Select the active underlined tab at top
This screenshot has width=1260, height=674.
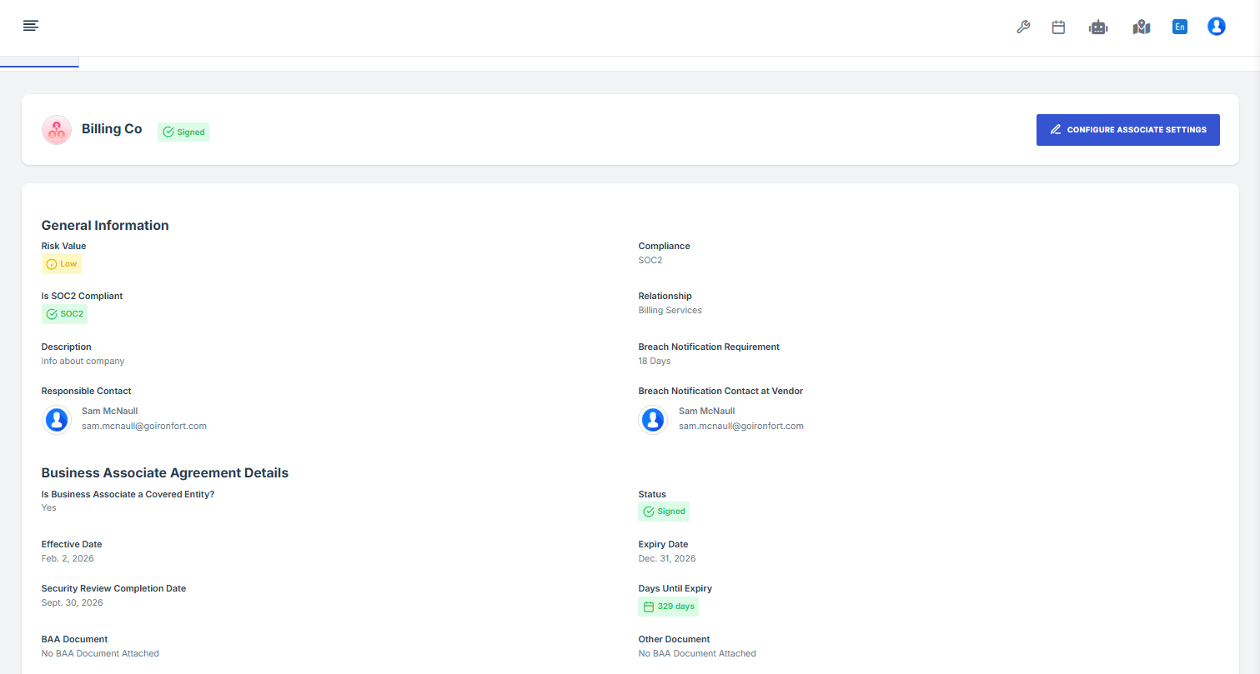[x=39, y=62]
